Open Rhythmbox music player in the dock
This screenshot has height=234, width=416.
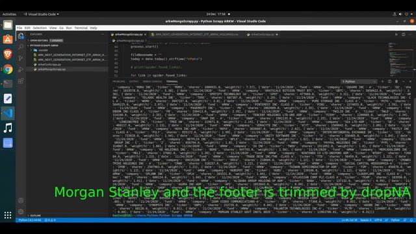click(8, 128)
